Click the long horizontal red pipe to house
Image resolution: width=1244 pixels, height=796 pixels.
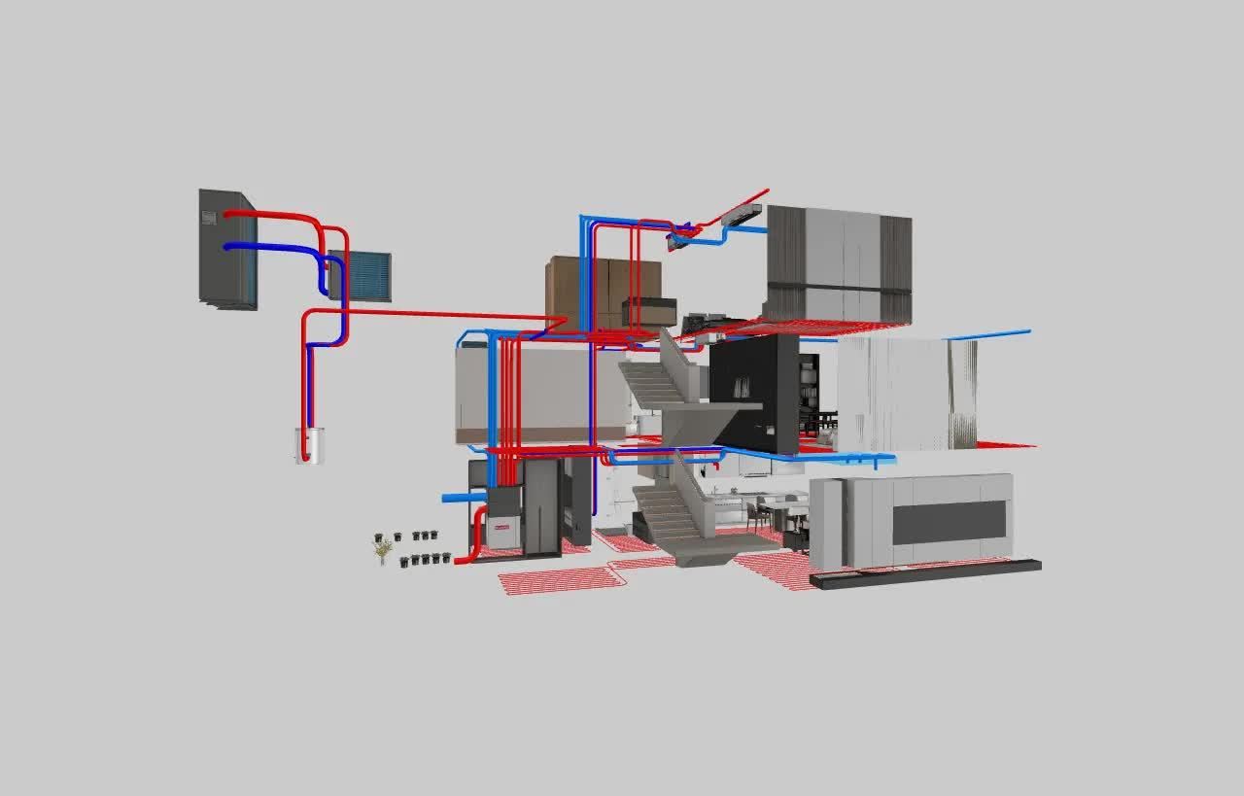437,314
